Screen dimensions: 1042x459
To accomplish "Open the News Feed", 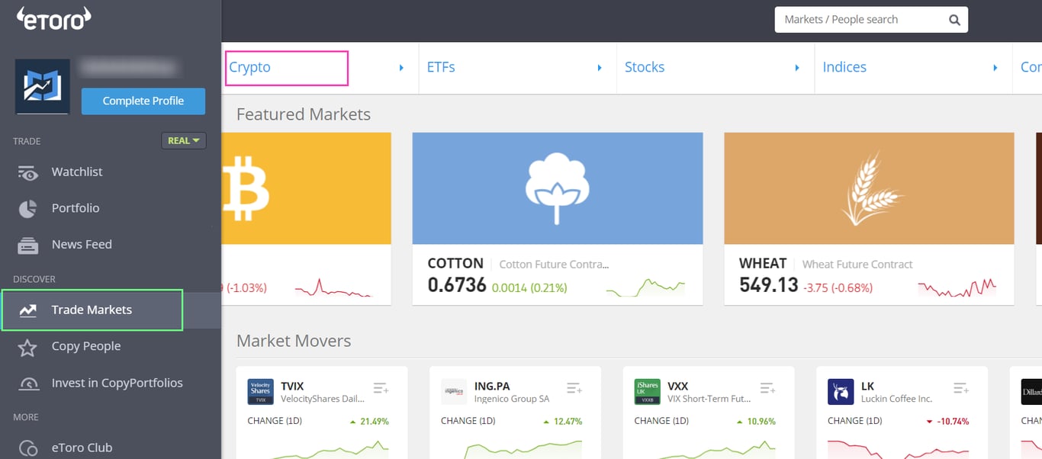I will (82, 244).
